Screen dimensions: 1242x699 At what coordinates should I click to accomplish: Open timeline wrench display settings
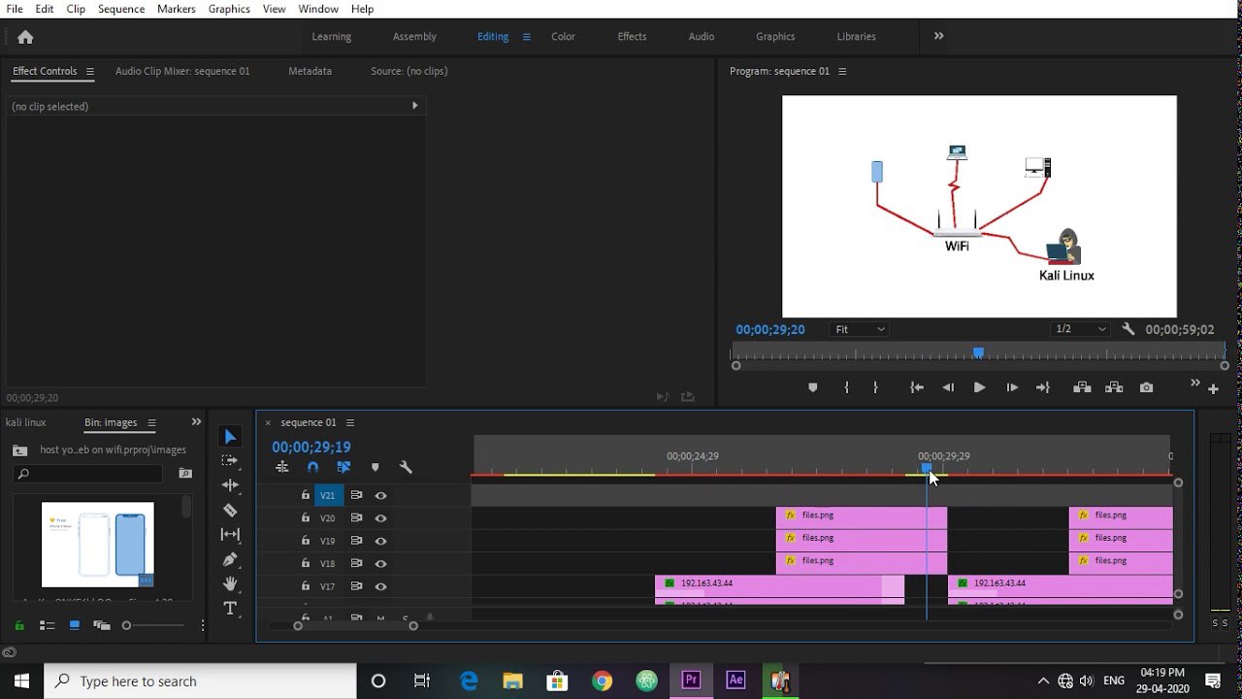point(406,467)
